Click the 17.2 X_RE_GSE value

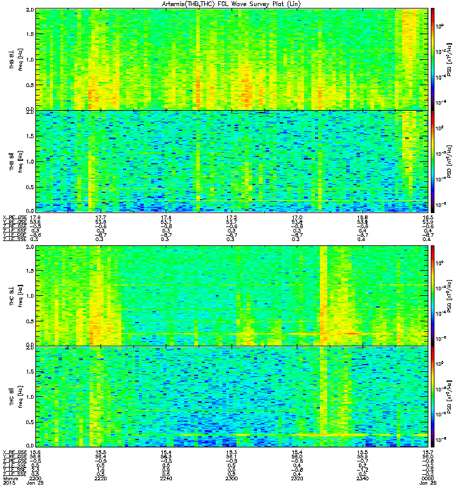click(x=232, y=217)
